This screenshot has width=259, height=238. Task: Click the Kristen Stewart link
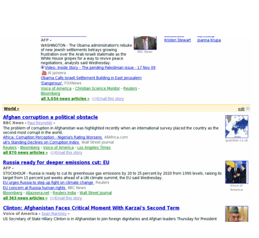(x=178, y=40)
